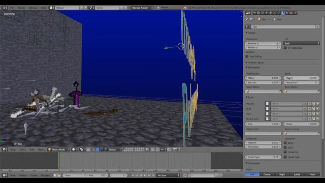Open the Object Mode dropdown

pyautogui.click(x=59, y=149)
